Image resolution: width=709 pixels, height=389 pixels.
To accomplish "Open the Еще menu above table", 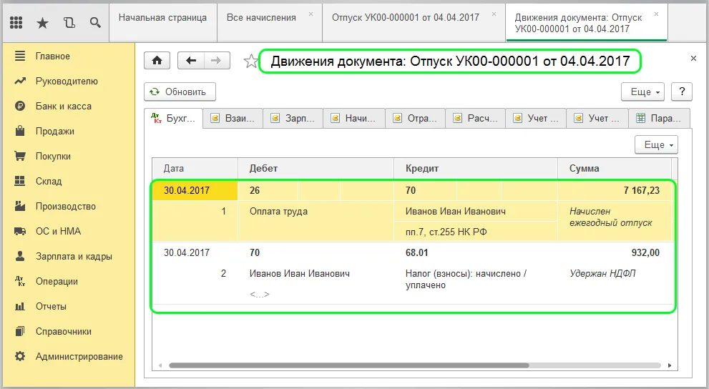I will [656, 144].
